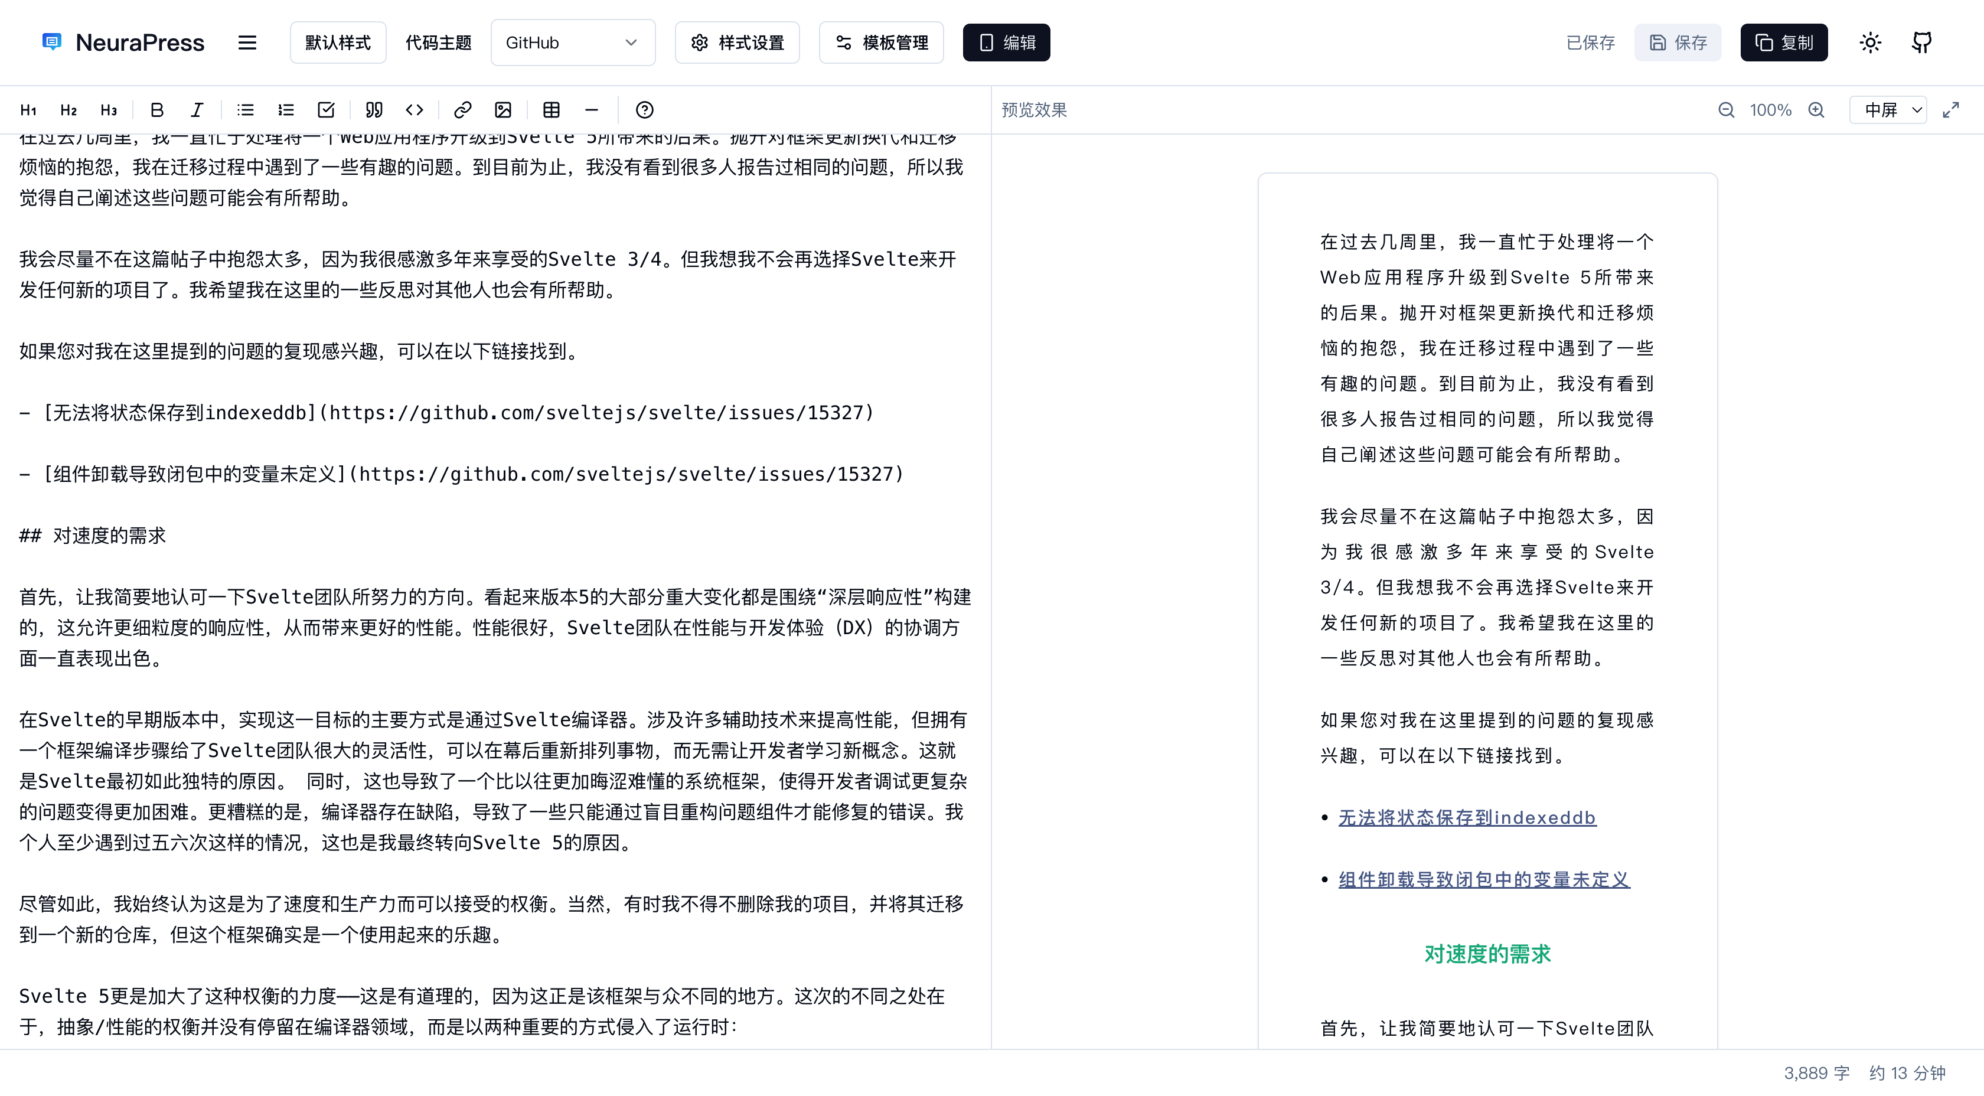The image size is (1984, 1096).
Task: Toggle light/dark theme with the sun icon
Action: pyautogui.click(x=1870, y=43)
